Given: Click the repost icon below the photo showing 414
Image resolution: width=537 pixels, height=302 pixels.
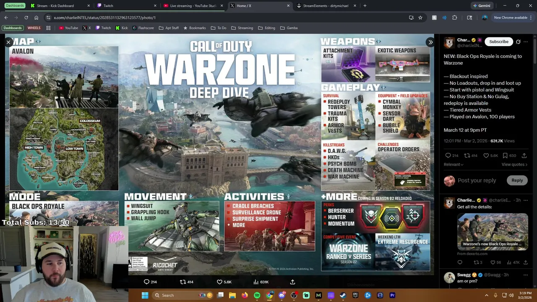Looking at the screenshot, I should [x=182, y=282].
